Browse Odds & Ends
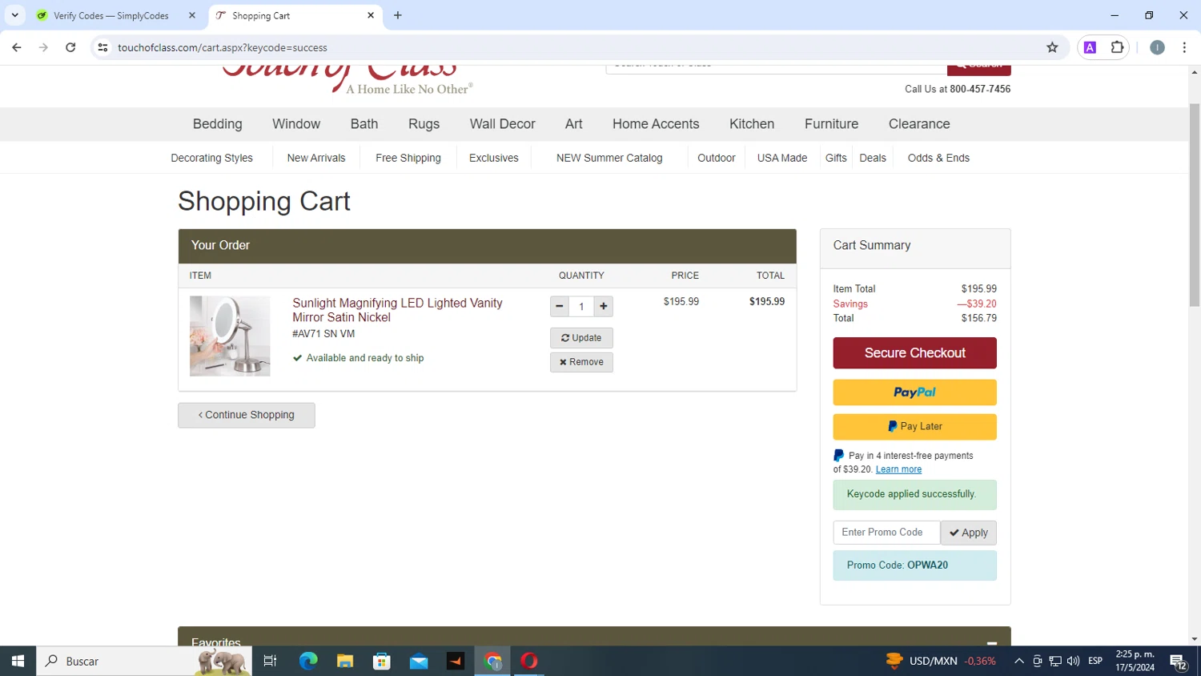The width and height of the screenshot is (1201, 676). coord(938,158)
